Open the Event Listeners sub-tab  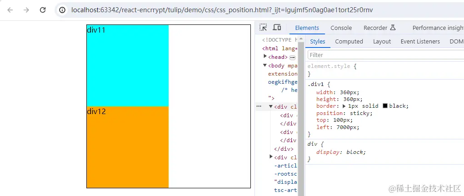point(420,42)
